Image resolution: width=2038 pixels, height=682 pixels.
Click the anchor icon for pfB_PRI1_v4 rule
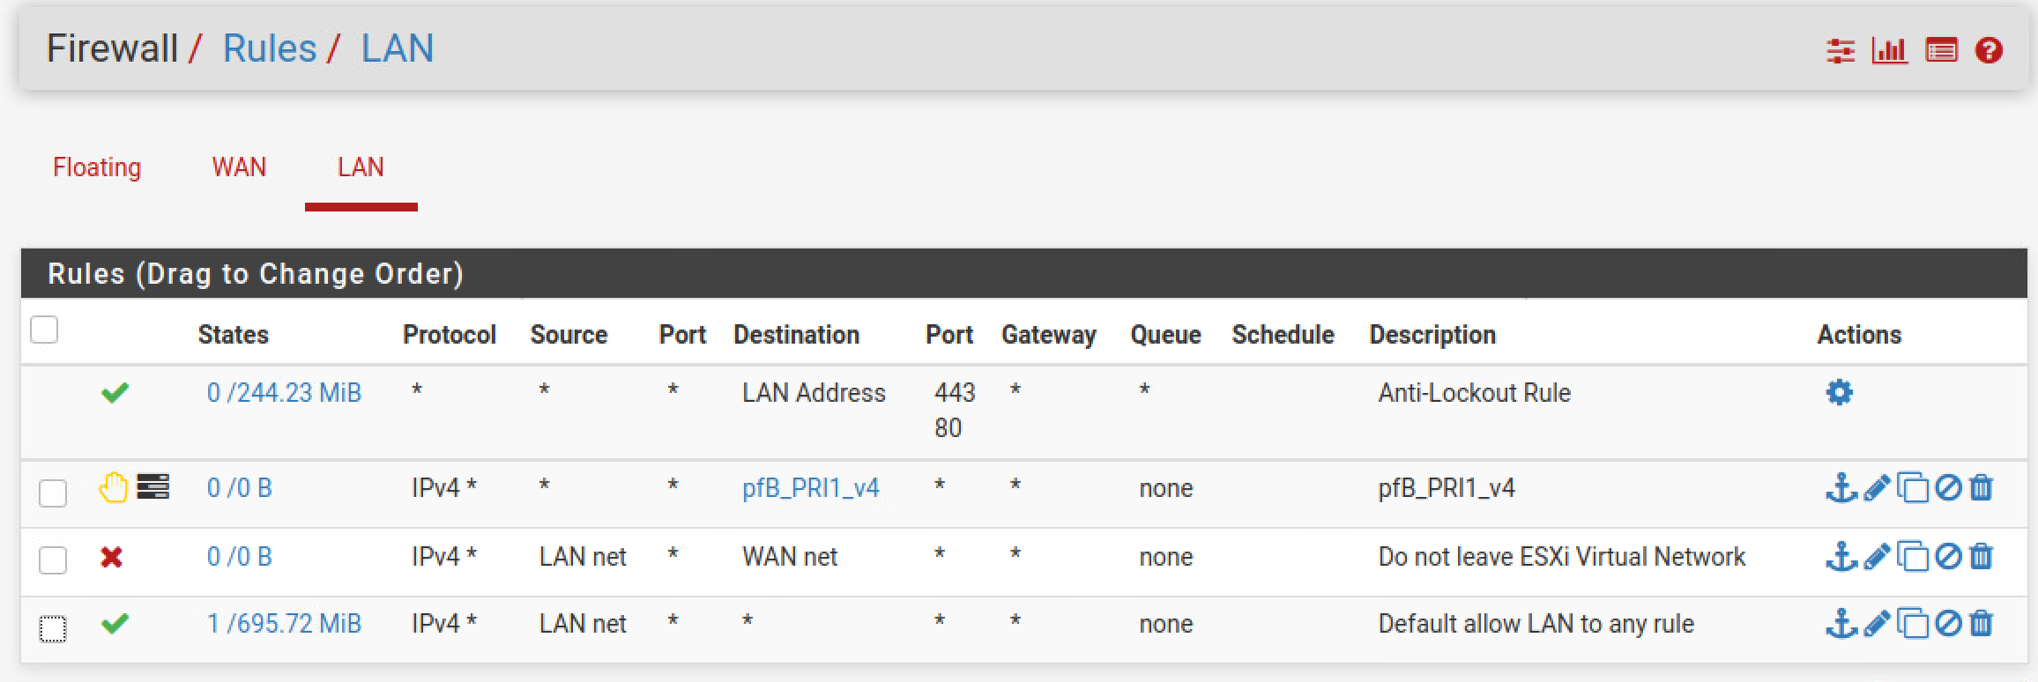tap(1841, 487)
